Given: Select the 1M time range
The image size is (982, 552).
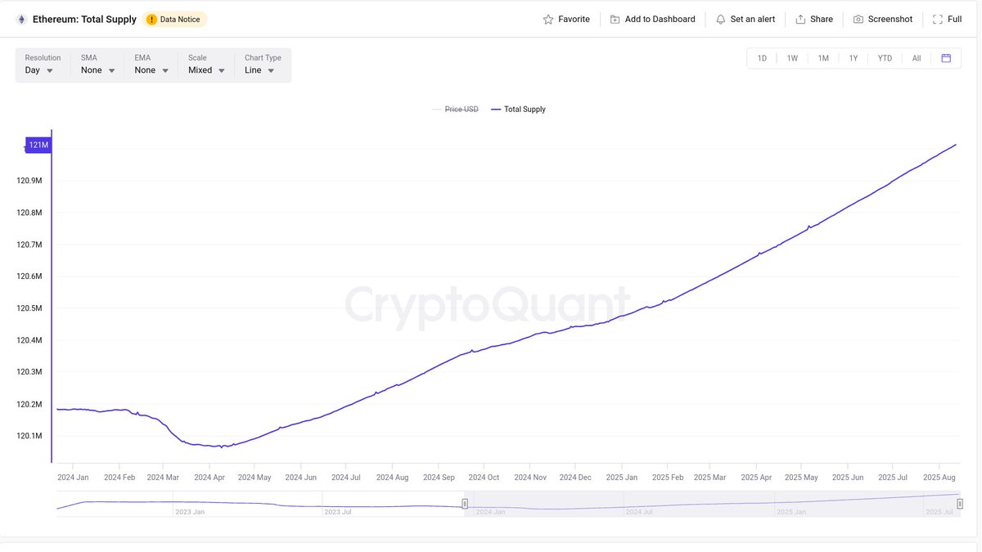Looking at the screenshot, I should coord(823,58).
